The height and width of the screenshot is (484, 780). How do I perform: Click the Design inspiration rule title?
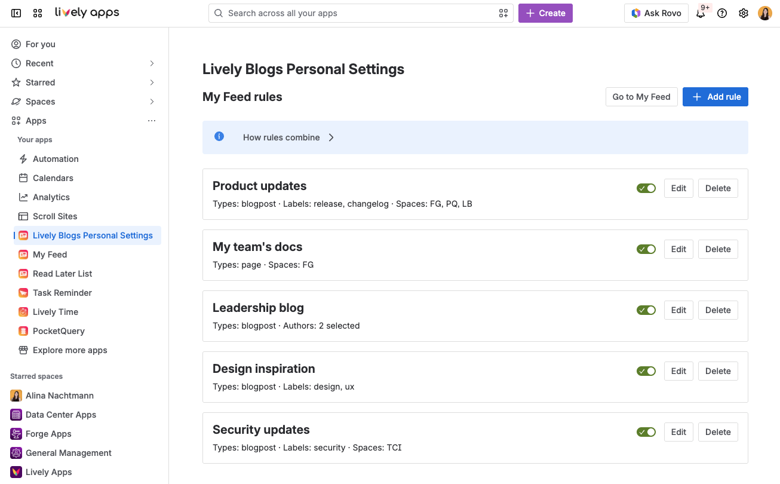pyautogui.click(x=264, y=369)
